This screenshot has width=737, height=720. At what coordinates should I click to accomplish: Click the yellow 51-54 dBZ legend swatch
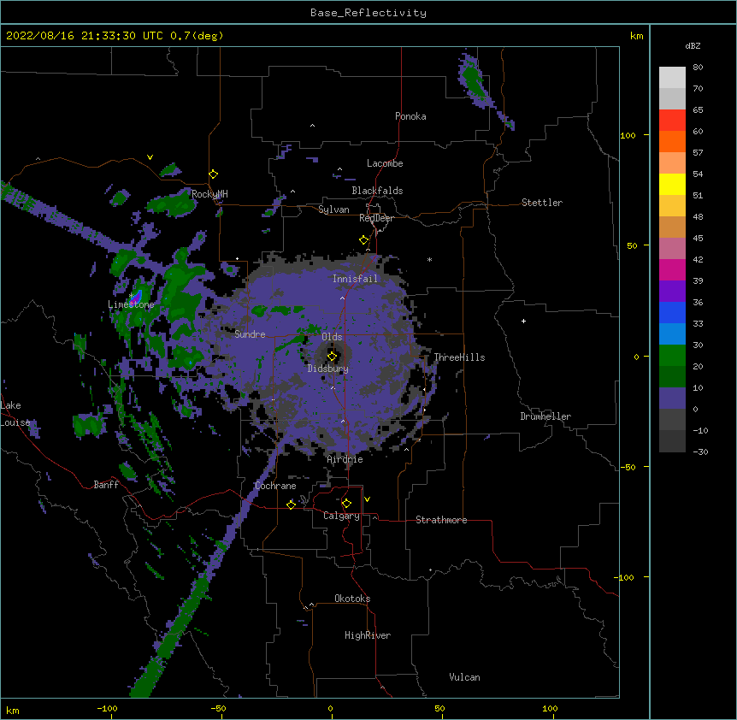point(672,184)
